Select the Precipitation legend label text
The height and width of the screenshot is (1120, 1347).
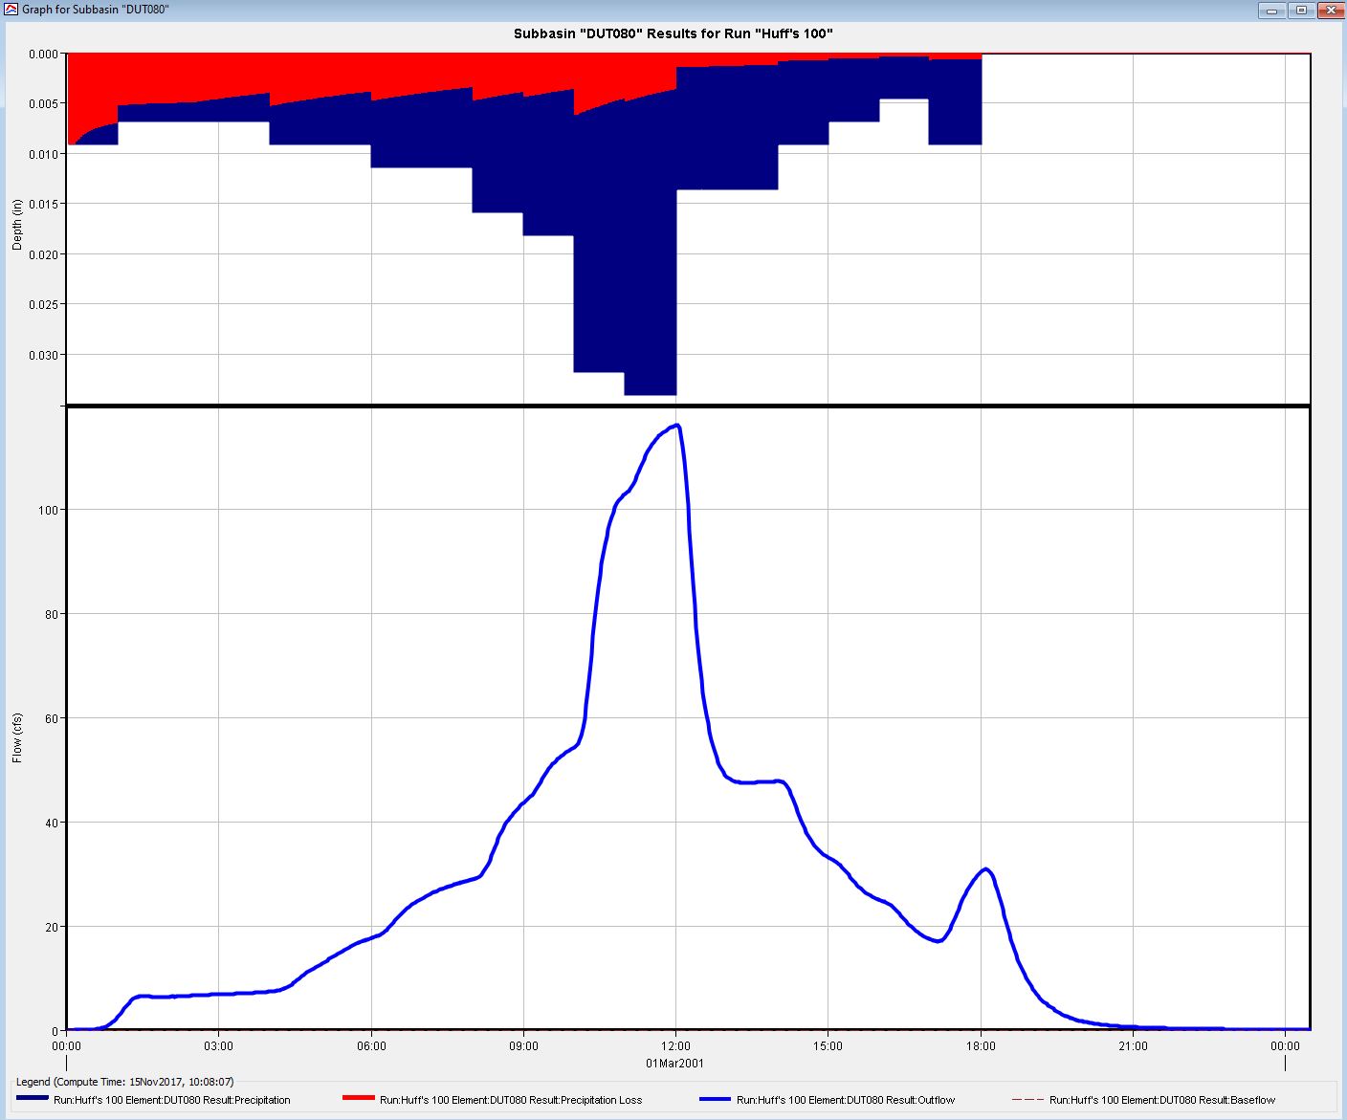coord(172,1100)
